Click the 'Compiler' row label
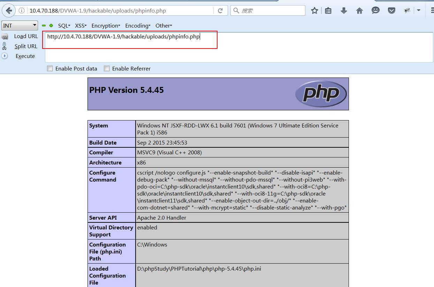The image size is (434, 287). click(101, 153)
